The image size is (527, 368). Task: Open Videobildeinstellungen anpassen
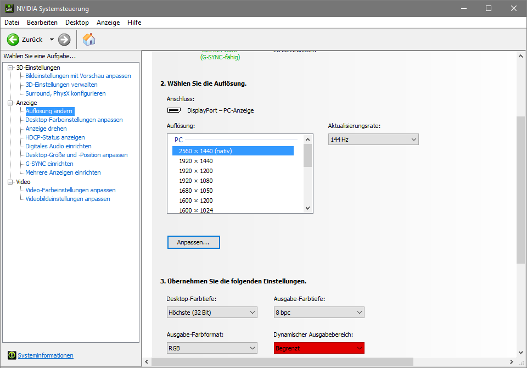click(68, 199)
